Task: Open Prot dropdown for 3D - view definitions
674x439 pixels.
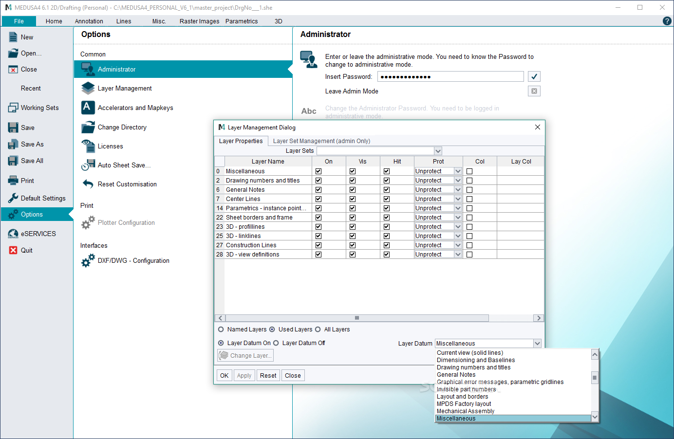Action: pyautogui.click(x=458, y=255)
